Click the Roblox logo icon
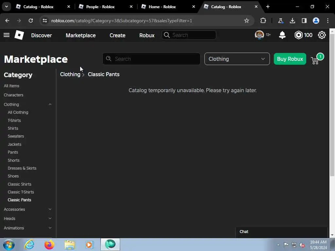This screenshot has width=335, height=251. click(x=19, y=35)
